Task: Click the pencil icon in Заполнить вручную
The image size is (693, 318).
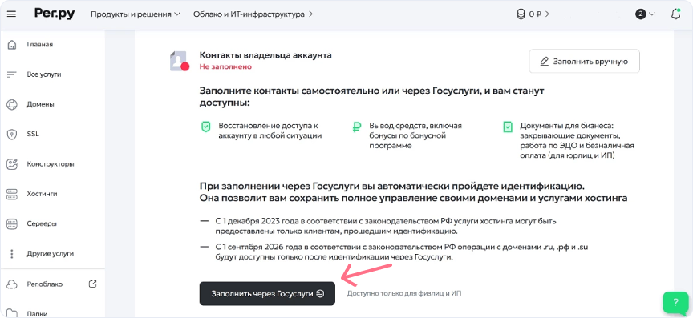Action: 545,62
